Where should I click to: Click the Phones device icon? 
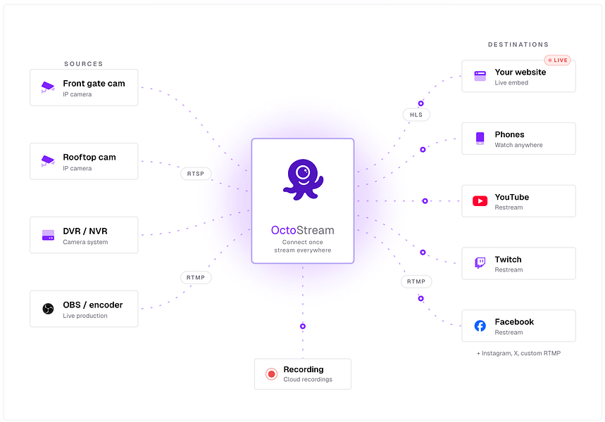pyautogui.click(x=480, y=139)
